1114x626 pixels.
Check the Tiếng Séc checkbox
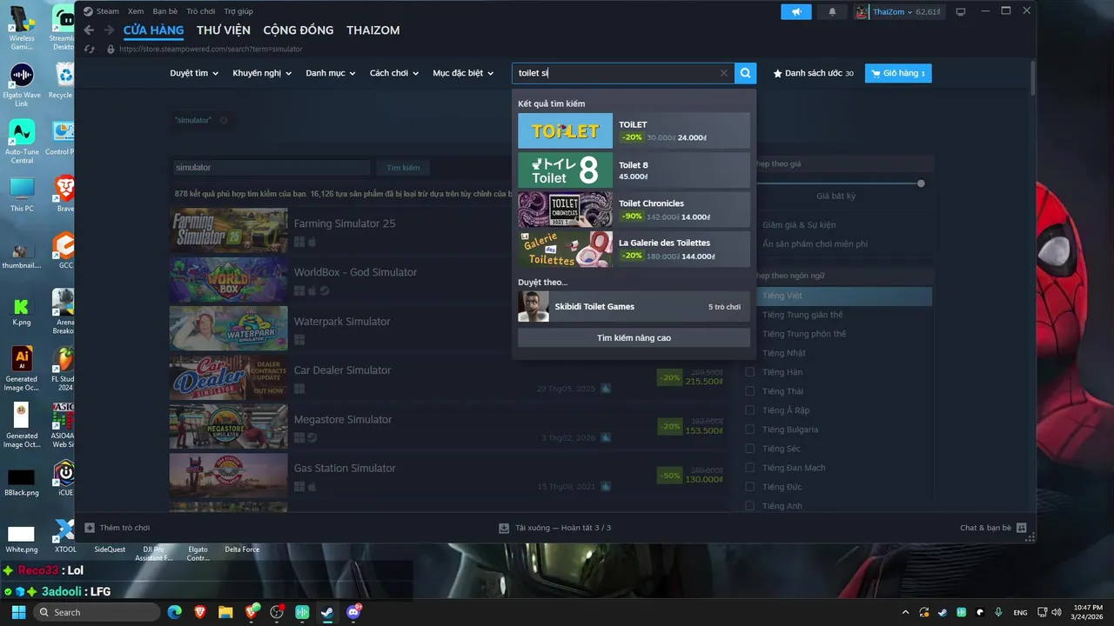pos(749,449)
